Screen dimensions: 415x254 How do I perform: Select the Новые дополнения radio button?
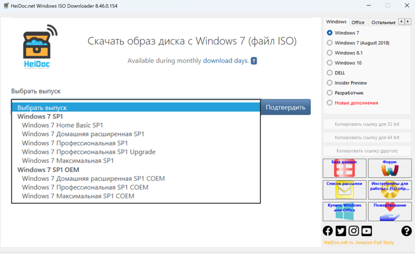[x=329, y=103]
